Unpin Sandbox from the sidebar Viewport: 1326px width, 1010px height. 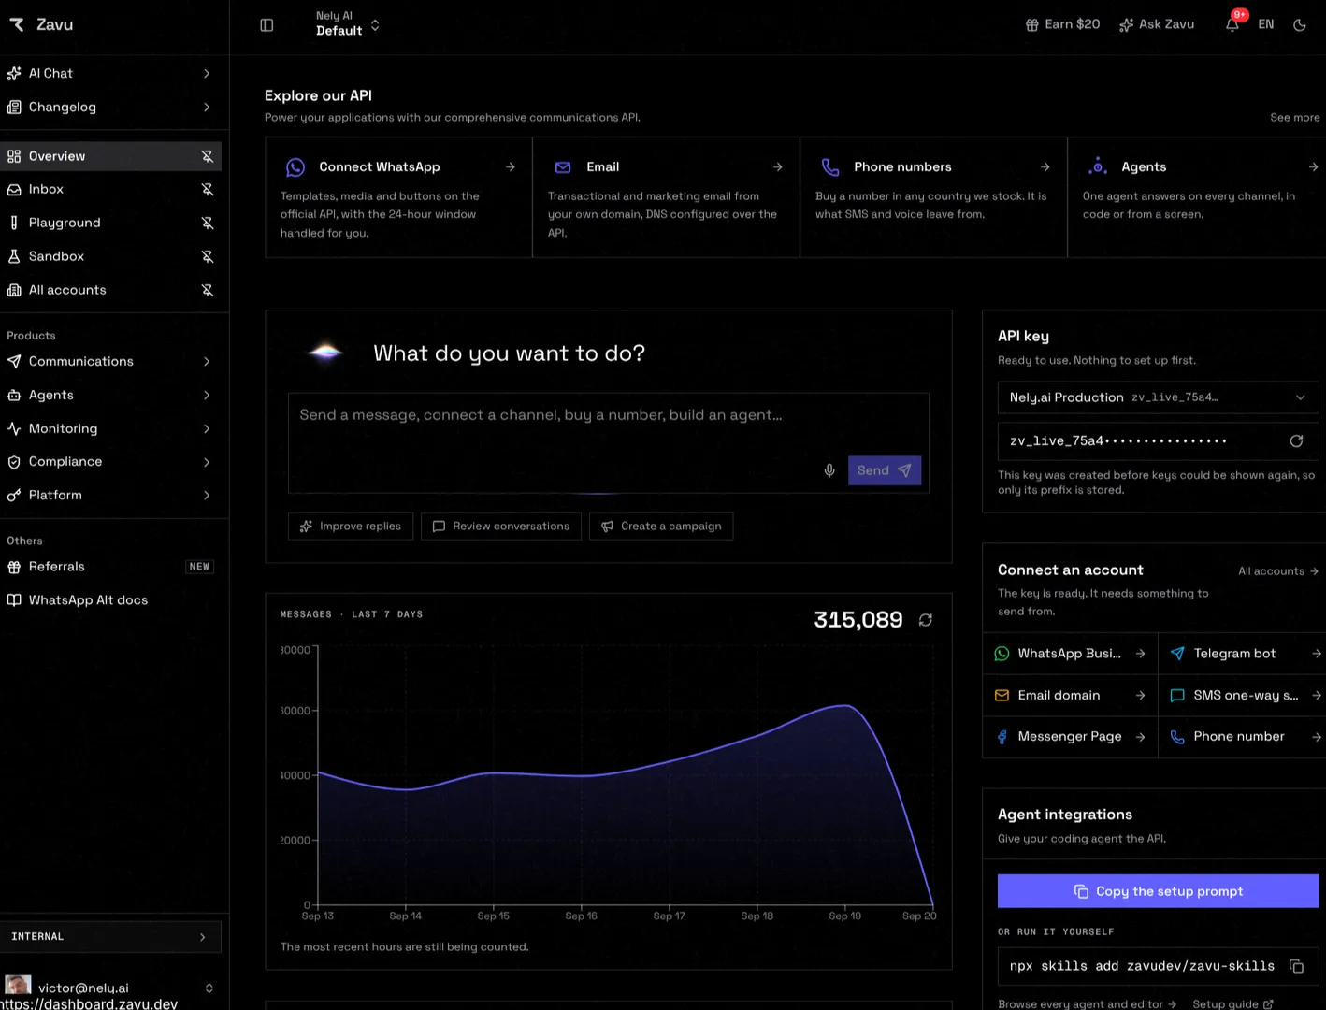click(x=208, y=256)
